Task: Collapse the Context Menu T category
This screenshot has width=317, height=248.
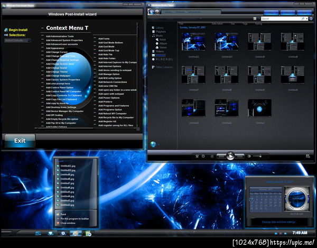Action: point(42,28)
